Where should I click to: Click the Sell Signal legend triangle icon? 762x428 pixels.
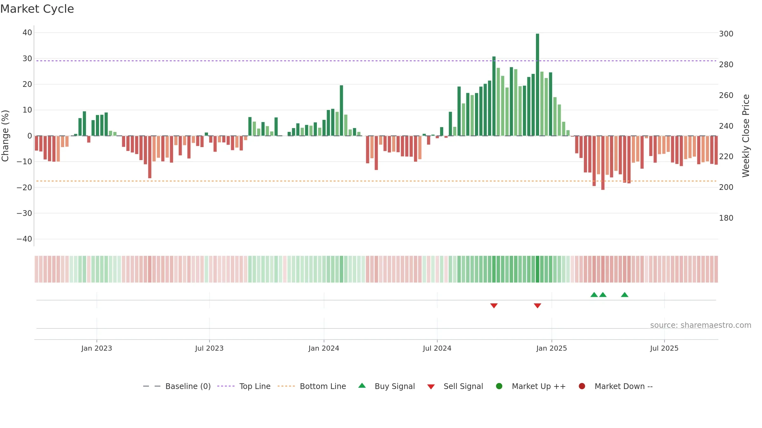click(x=431, y=387)
